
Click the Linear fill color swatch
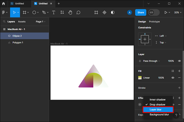coord(140,78)
